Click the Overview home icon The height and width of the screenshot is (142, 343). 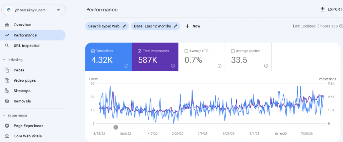tap(7, 25)
